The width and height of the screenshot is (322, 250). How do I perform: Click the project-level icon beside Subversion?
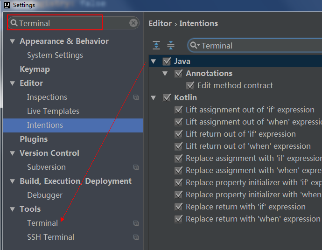point(136,167)
